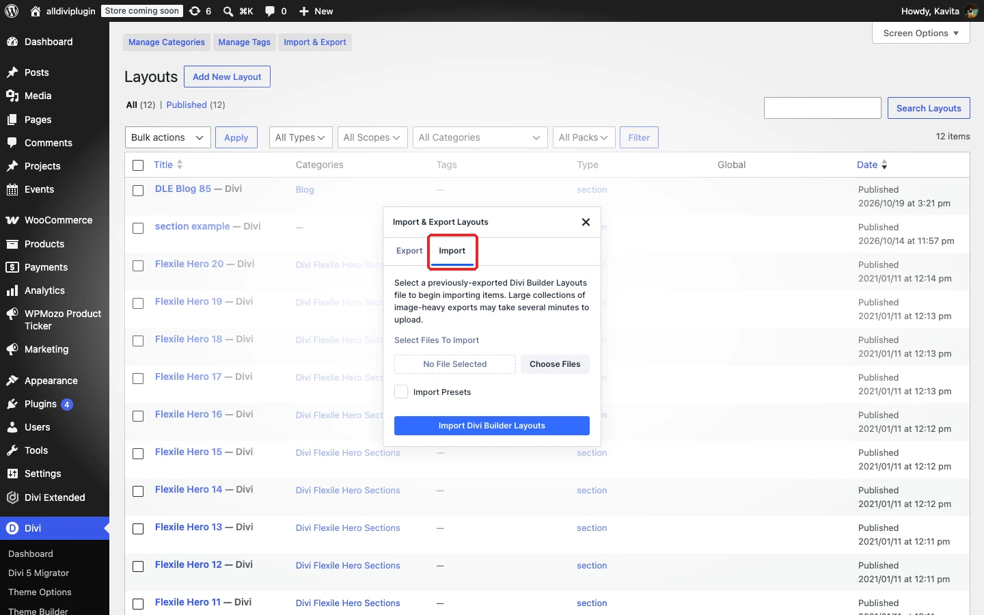The width and height of the screenshot is (984, 615).
Task: Open the Manage Tags tab
Action: (x=245, y=42)
